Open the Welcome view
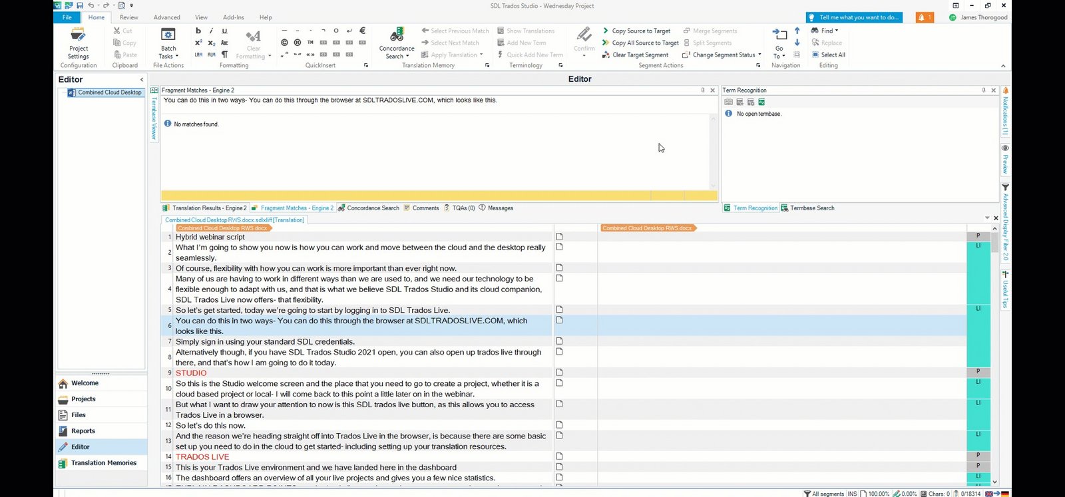The image size is (1065, 497). tap(102, 383)
